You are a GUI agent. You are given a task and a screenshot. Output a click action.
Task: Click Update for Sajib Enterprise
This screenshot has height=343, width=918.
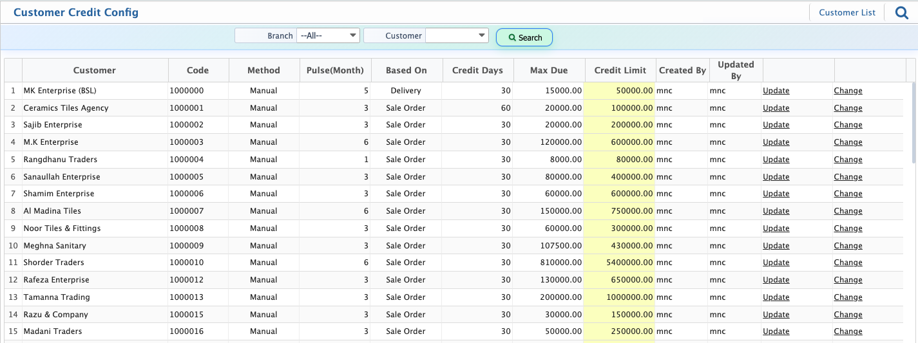(776, 125)
